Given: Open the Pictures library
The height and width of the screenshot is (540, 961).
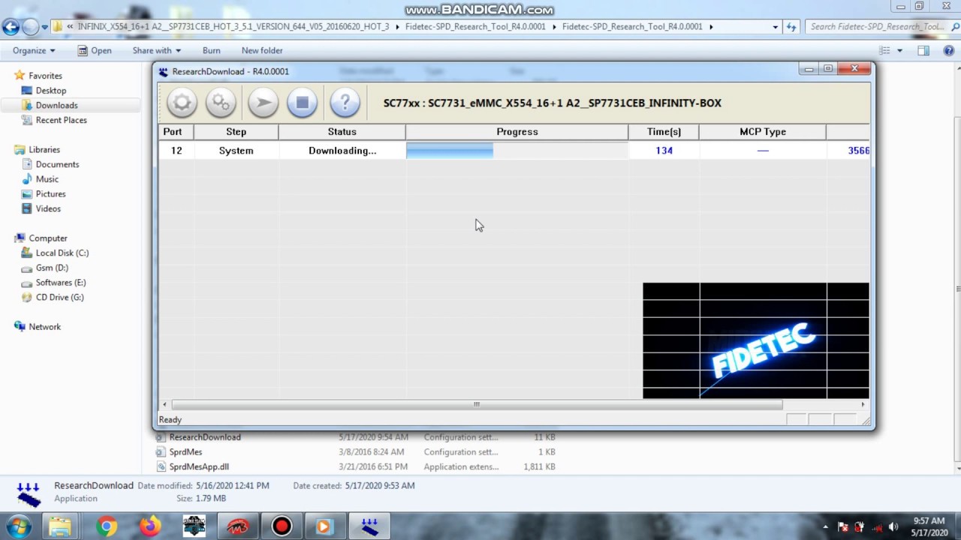Looking at the screenshot, I should [x=50, y=194].
